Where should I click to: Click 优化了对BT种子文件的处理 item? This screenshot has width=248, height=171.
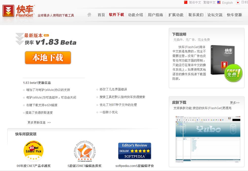point(118,105)
